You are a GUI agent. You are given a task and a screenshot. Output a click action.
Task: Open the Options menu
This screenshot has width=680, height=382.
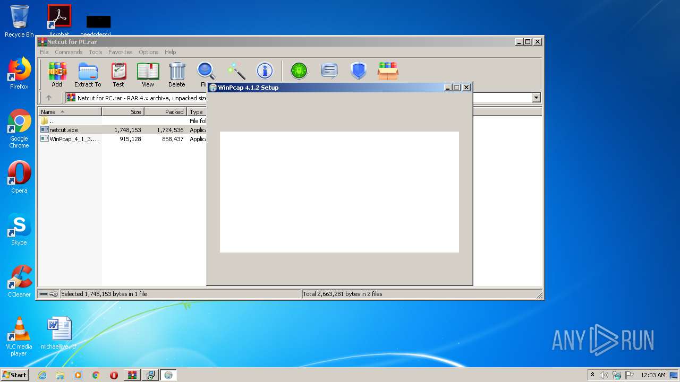[149, 52]
